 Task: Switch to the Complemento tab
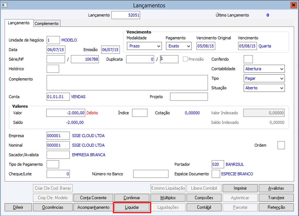point(47,23)
